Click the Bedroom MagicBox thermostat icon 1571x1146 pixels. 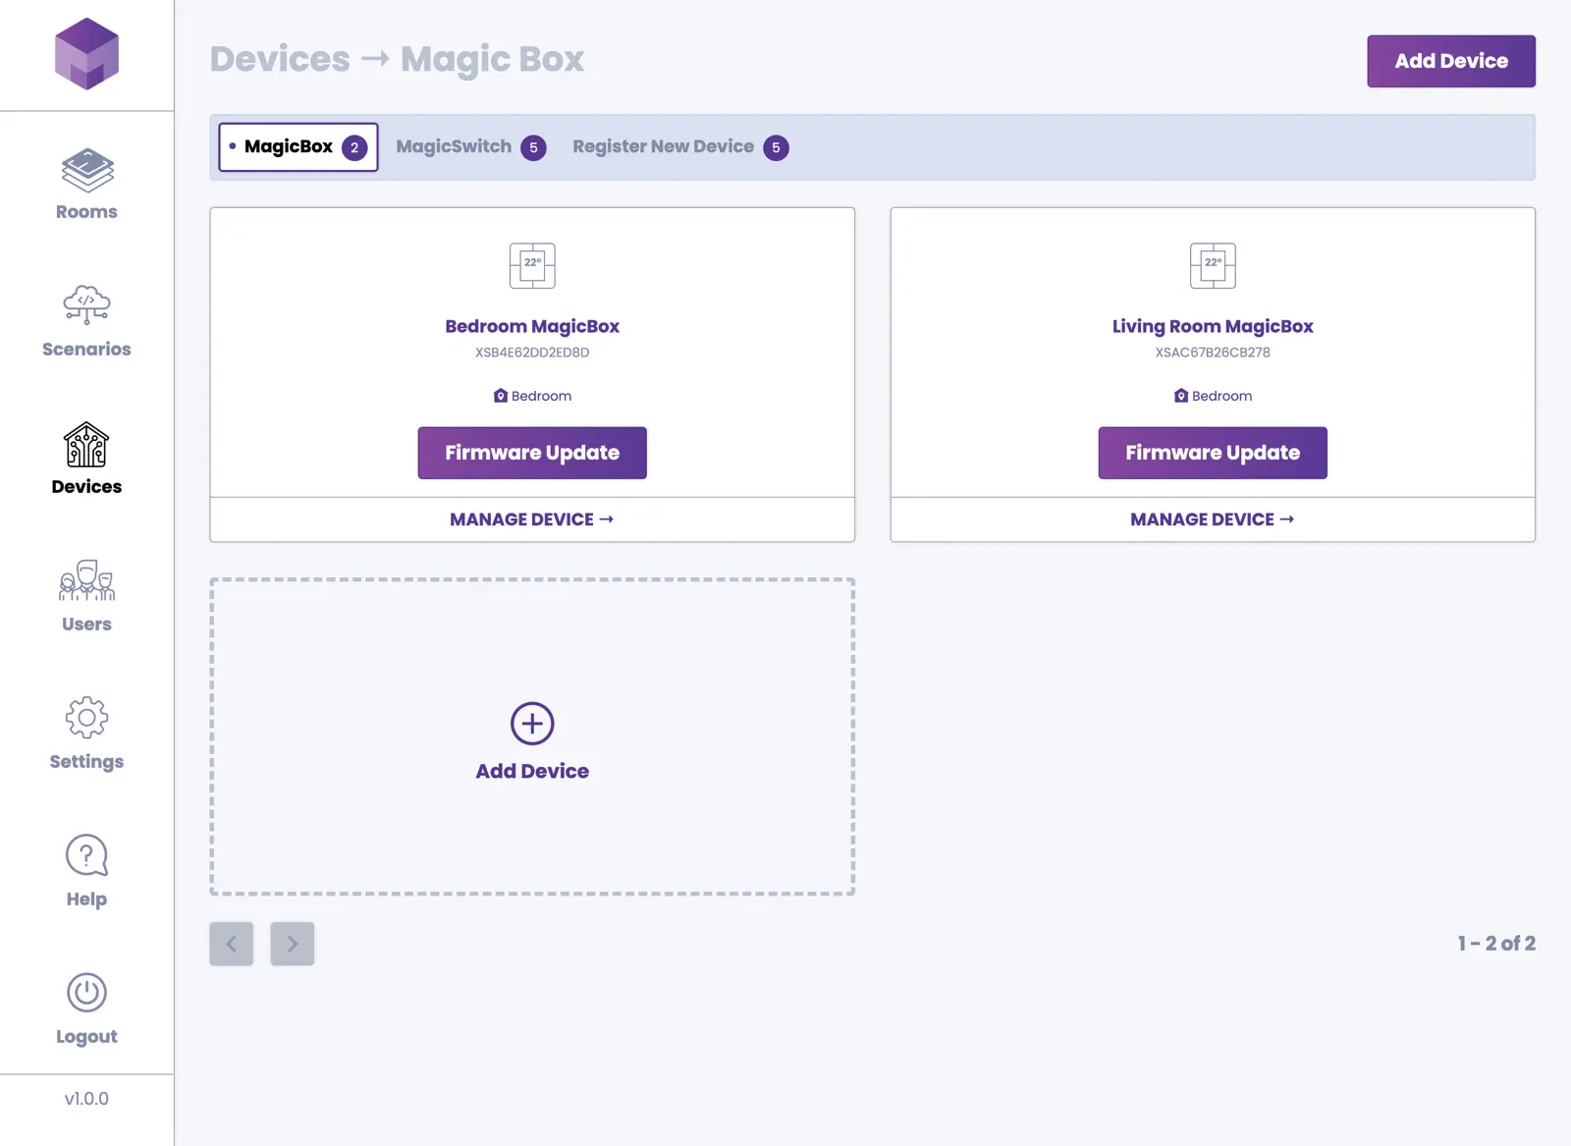point(532,266)
